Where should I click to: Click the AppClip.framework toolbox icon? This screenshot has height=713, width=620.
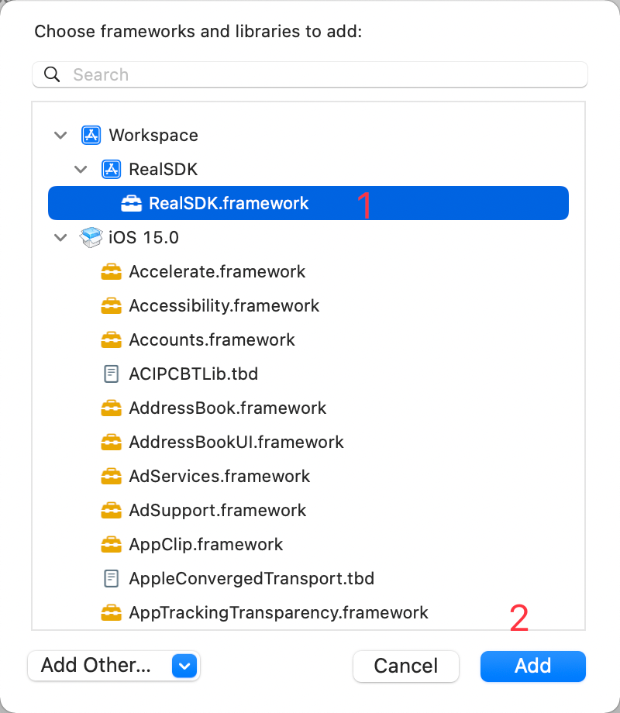(x=112, y=545)
